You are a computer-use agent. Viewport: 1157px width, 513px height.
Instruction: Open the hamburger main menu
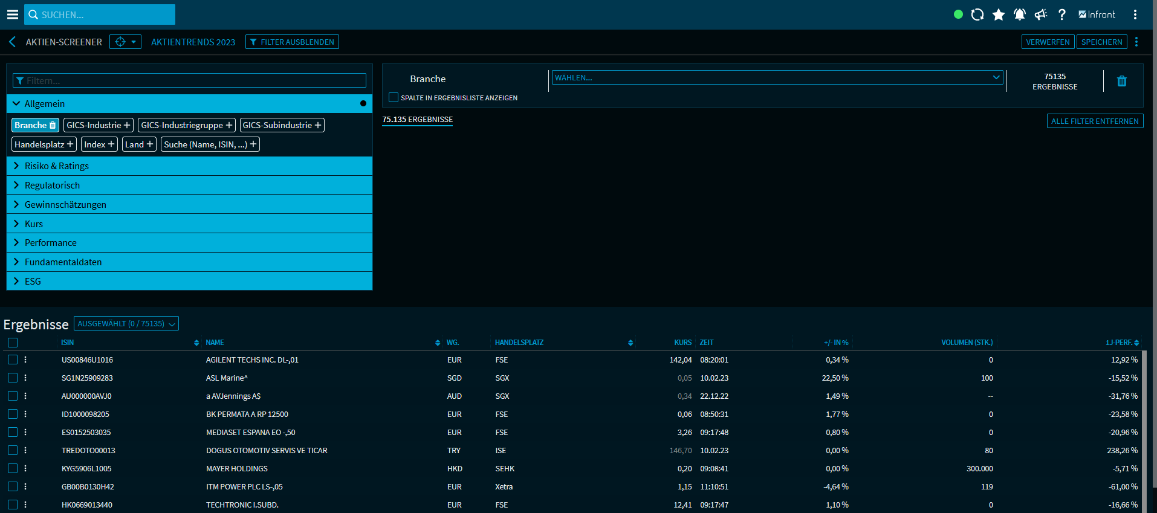coord(12,15)
